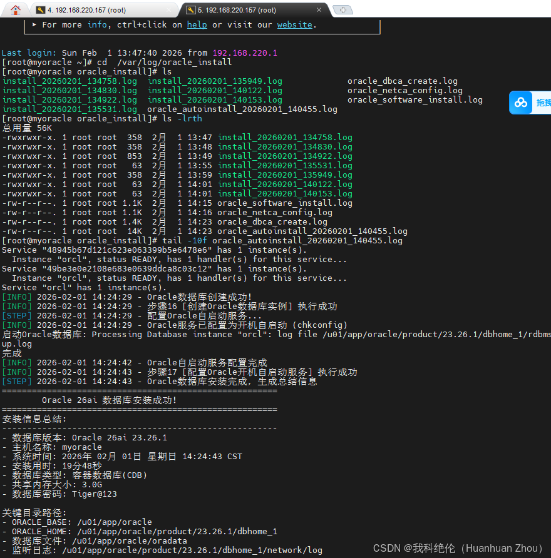551x558 pixels.
Task: Select install_20260201_134922.log in ls -lrth list
Action: [285, 156]
